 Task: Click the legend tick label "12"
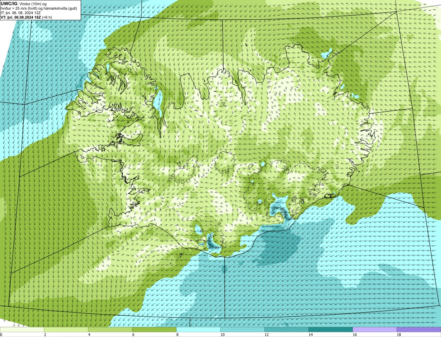click(267, 335)
